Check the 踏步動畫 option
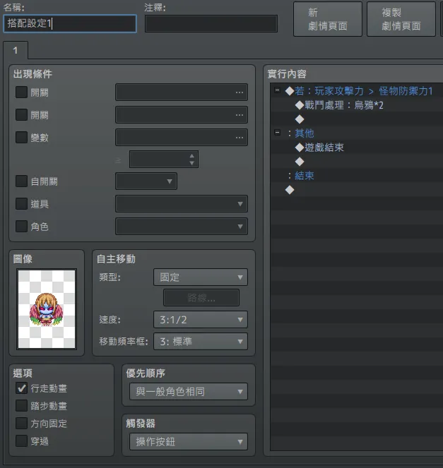 (x=21, y=406)
